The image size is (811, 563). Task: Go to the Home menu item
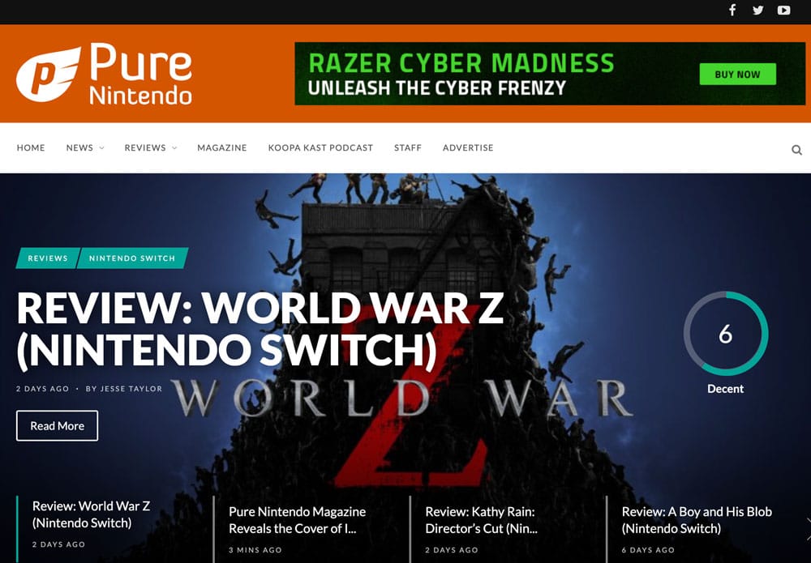point(31,147)
